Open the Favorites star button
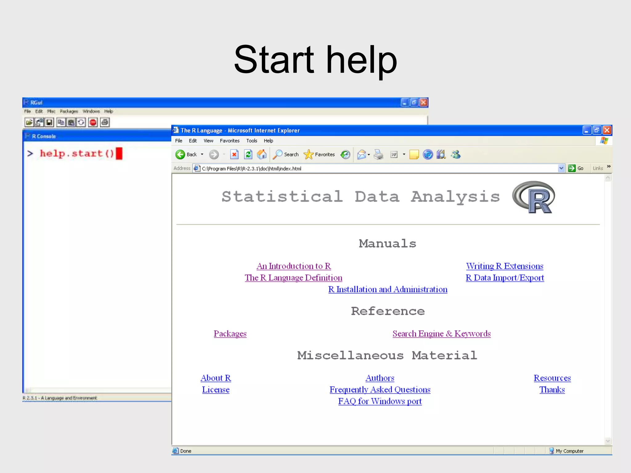631x473 pixels. click(x=319, y=154)
